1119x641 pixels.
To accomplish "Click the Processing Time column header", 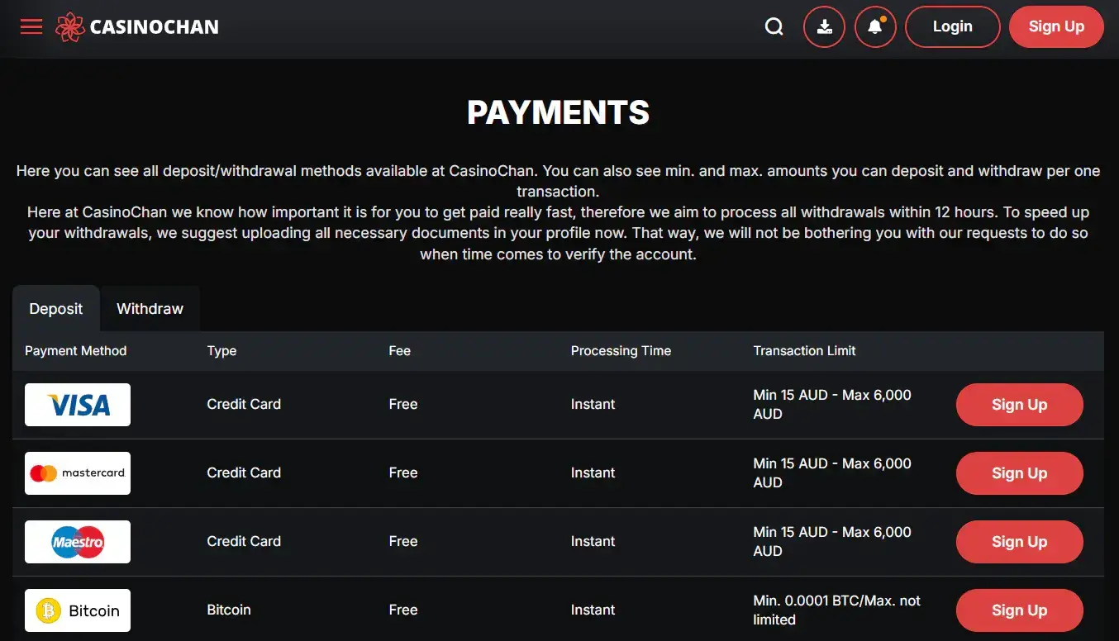I will (621, 351).
